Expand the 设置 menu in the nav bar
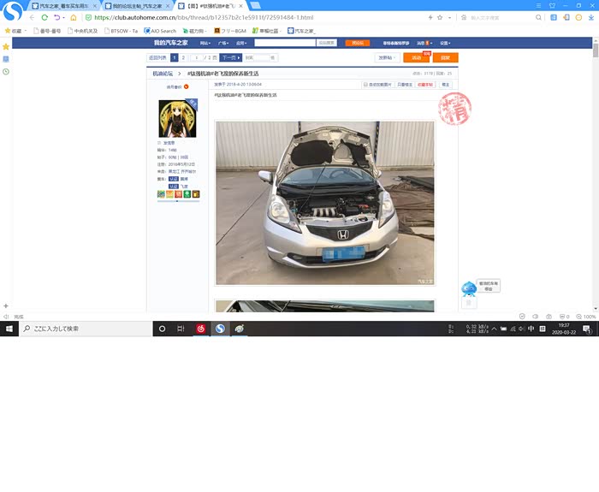 pos(444,43)
